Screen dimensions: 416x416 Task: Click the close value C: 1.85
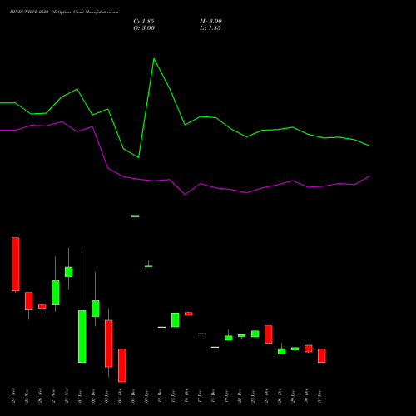tap(144, 22)
